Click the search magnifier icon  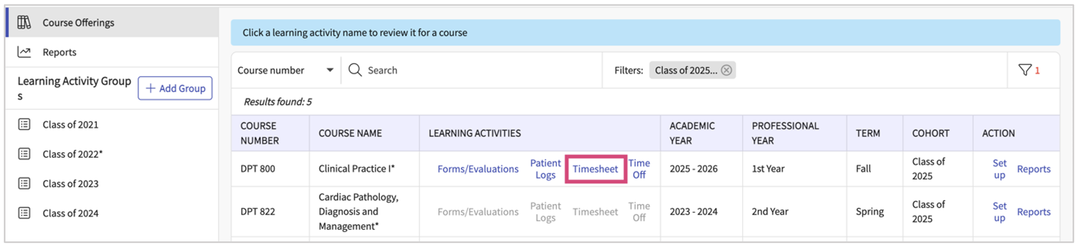pos(355,70)
